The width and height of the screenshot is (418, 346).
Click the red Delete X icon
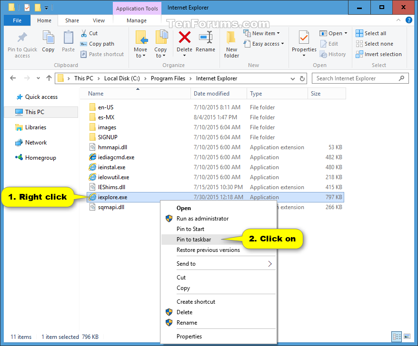coord(184,37)
